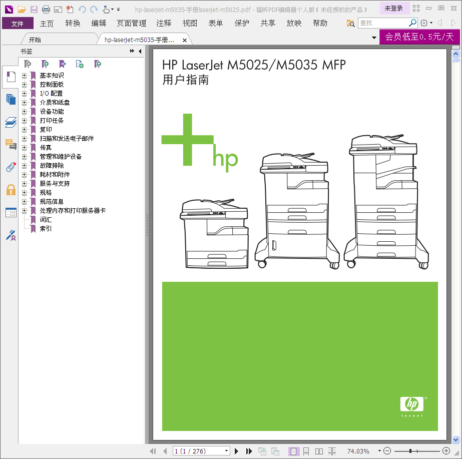Click the advanced search folder icon
462x459 pixels.
tap(350, 23)
